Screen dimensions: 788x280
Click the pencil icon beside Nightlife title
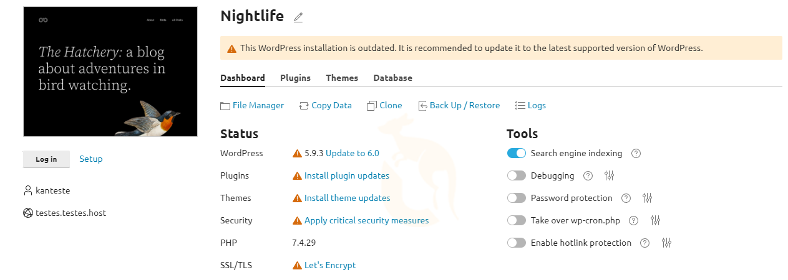coord(298,17)
